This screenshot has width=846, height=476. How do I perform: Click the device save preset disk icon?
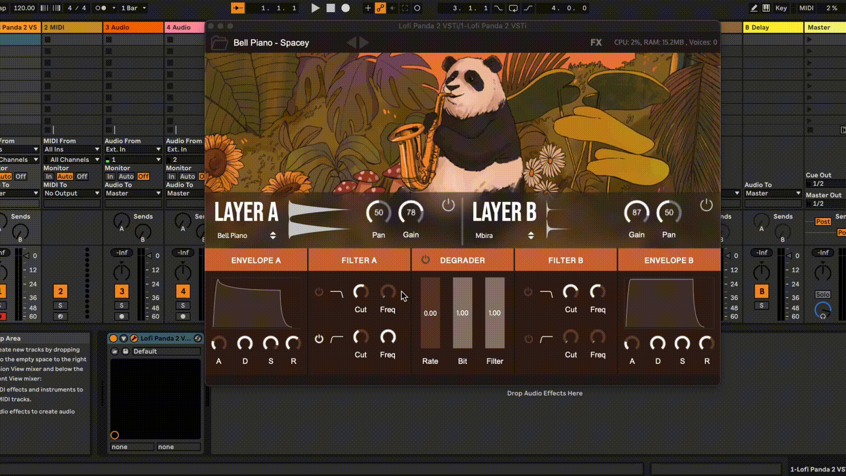[125, 351]
